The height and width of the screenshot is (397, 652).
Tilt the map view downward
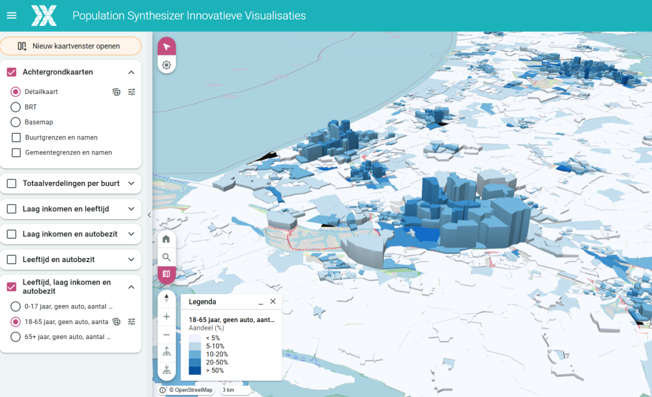pyautogui.click(x=166, y=370)
